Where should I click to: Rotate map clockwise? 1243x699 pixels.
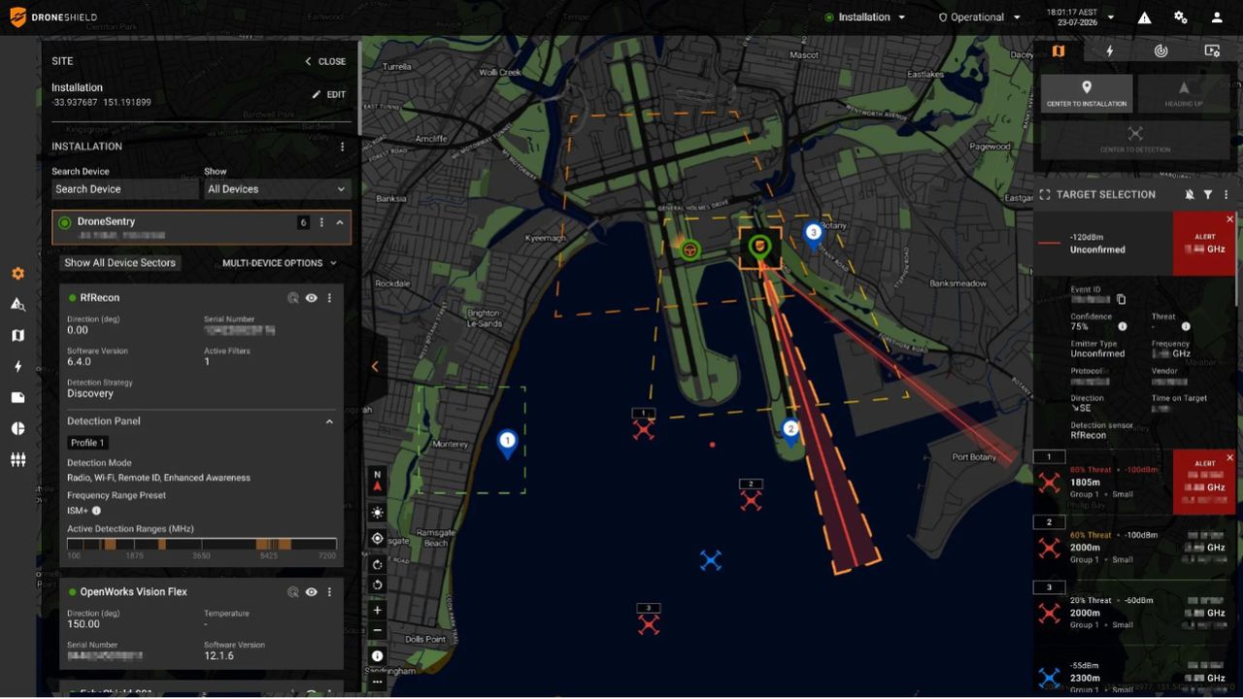(378, 564)
